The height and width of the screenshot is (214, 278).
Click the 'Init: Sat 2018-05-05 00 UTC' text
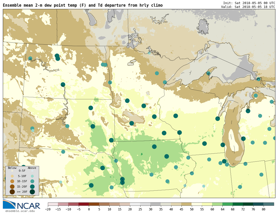(249, 3)
